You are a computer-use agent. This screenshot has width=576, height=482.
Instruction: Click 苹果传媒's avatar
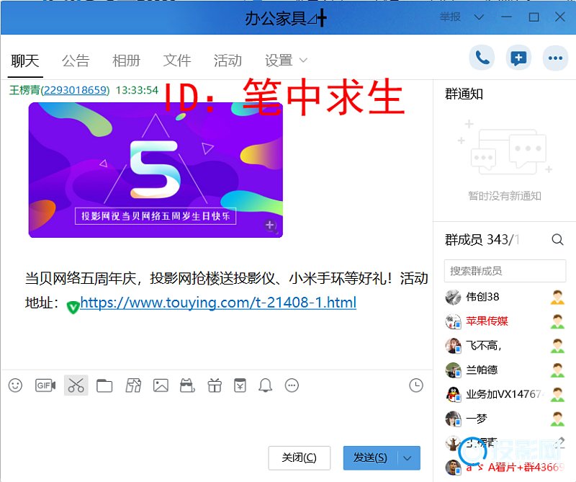[x=453, y=321]
